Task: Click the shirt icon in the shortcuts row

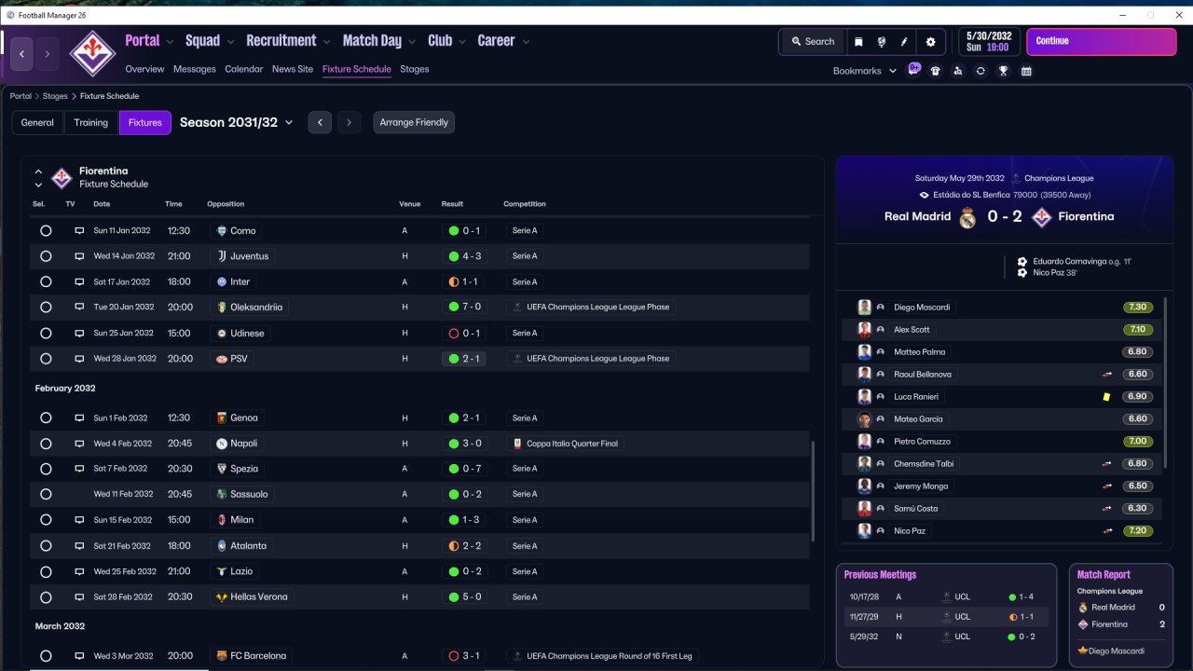Action: click(936, 71)
